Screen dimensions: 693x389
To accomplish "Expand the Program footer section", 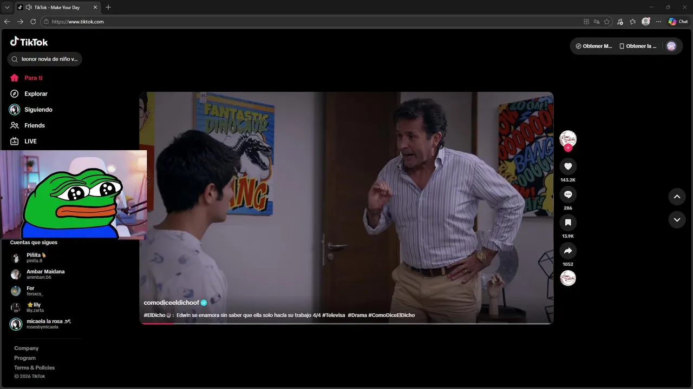I will tap(25, 358).
